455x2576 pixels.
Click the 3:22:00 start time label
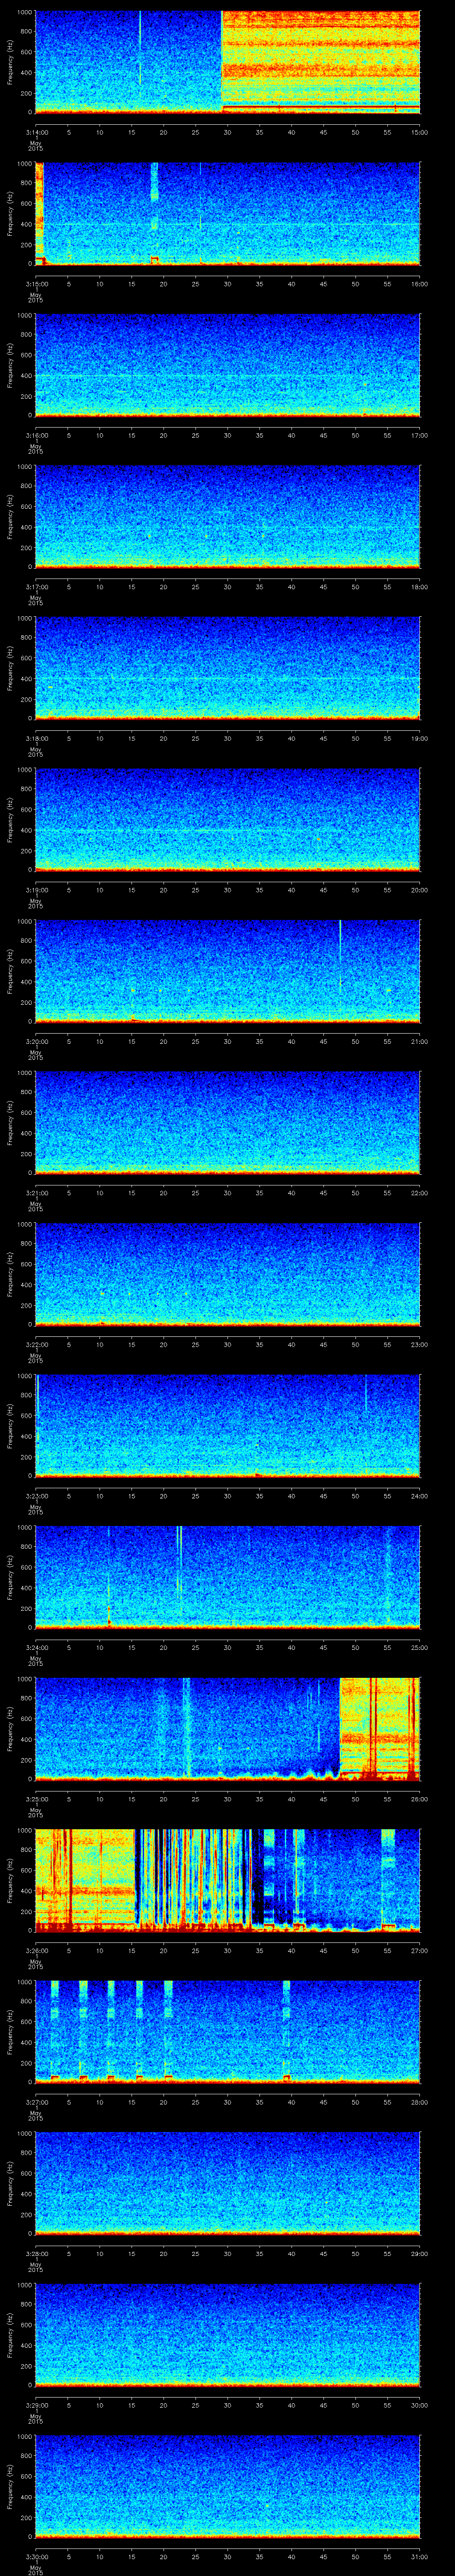(36, 1345)
